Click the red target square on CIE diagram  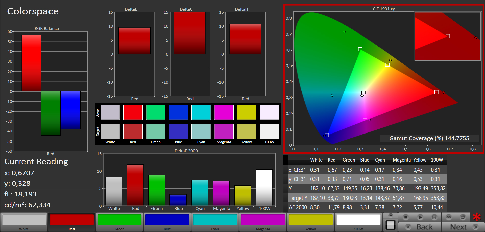pyautogui.click(x=437, y=92)
